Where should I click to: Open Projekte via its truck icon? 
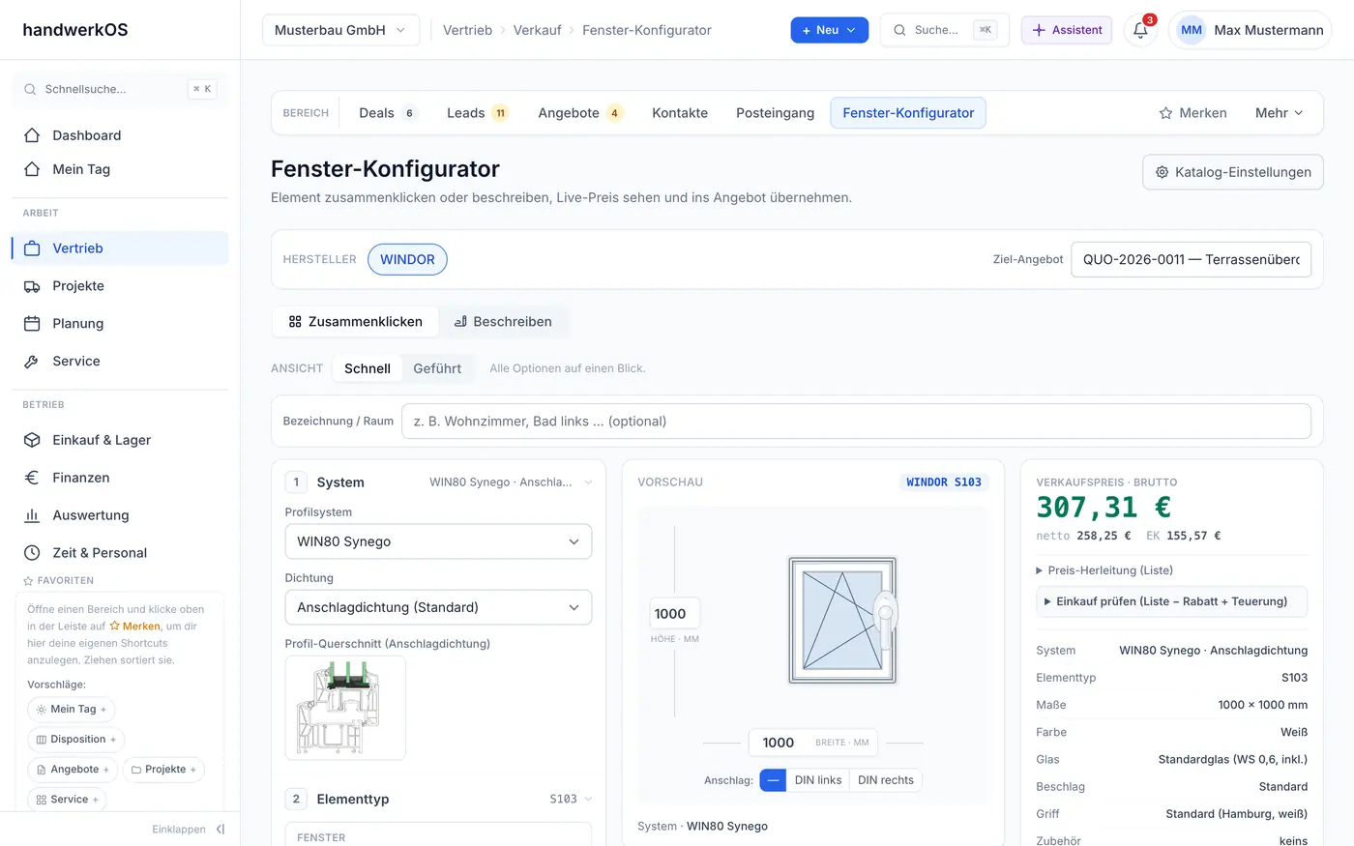click(x=32, y=286)
